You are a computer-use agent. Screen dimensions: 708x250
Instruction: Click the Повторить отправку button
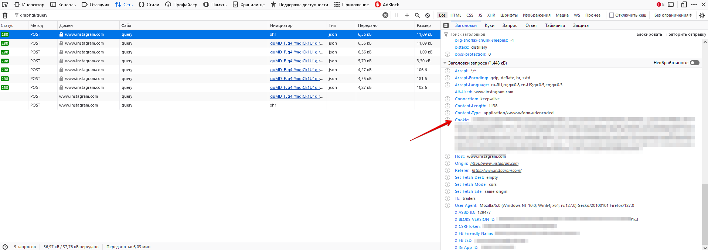pos(685,34)
